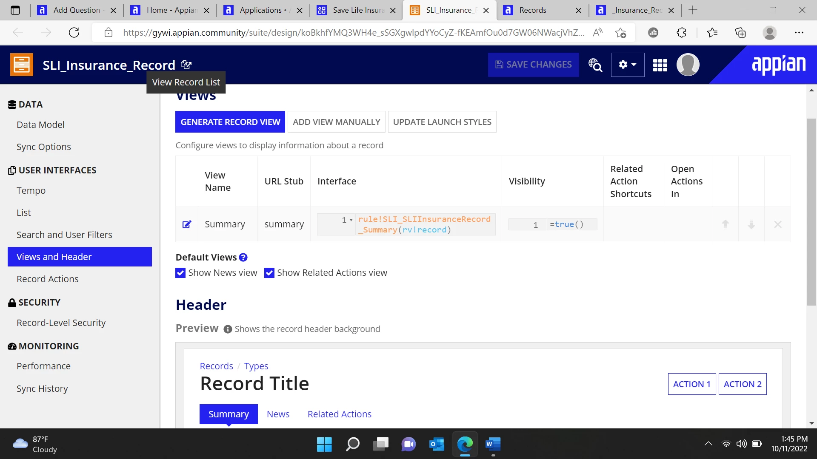817x459 pixels.
Task: Click Add View Manually button
Action: [337, 122]
